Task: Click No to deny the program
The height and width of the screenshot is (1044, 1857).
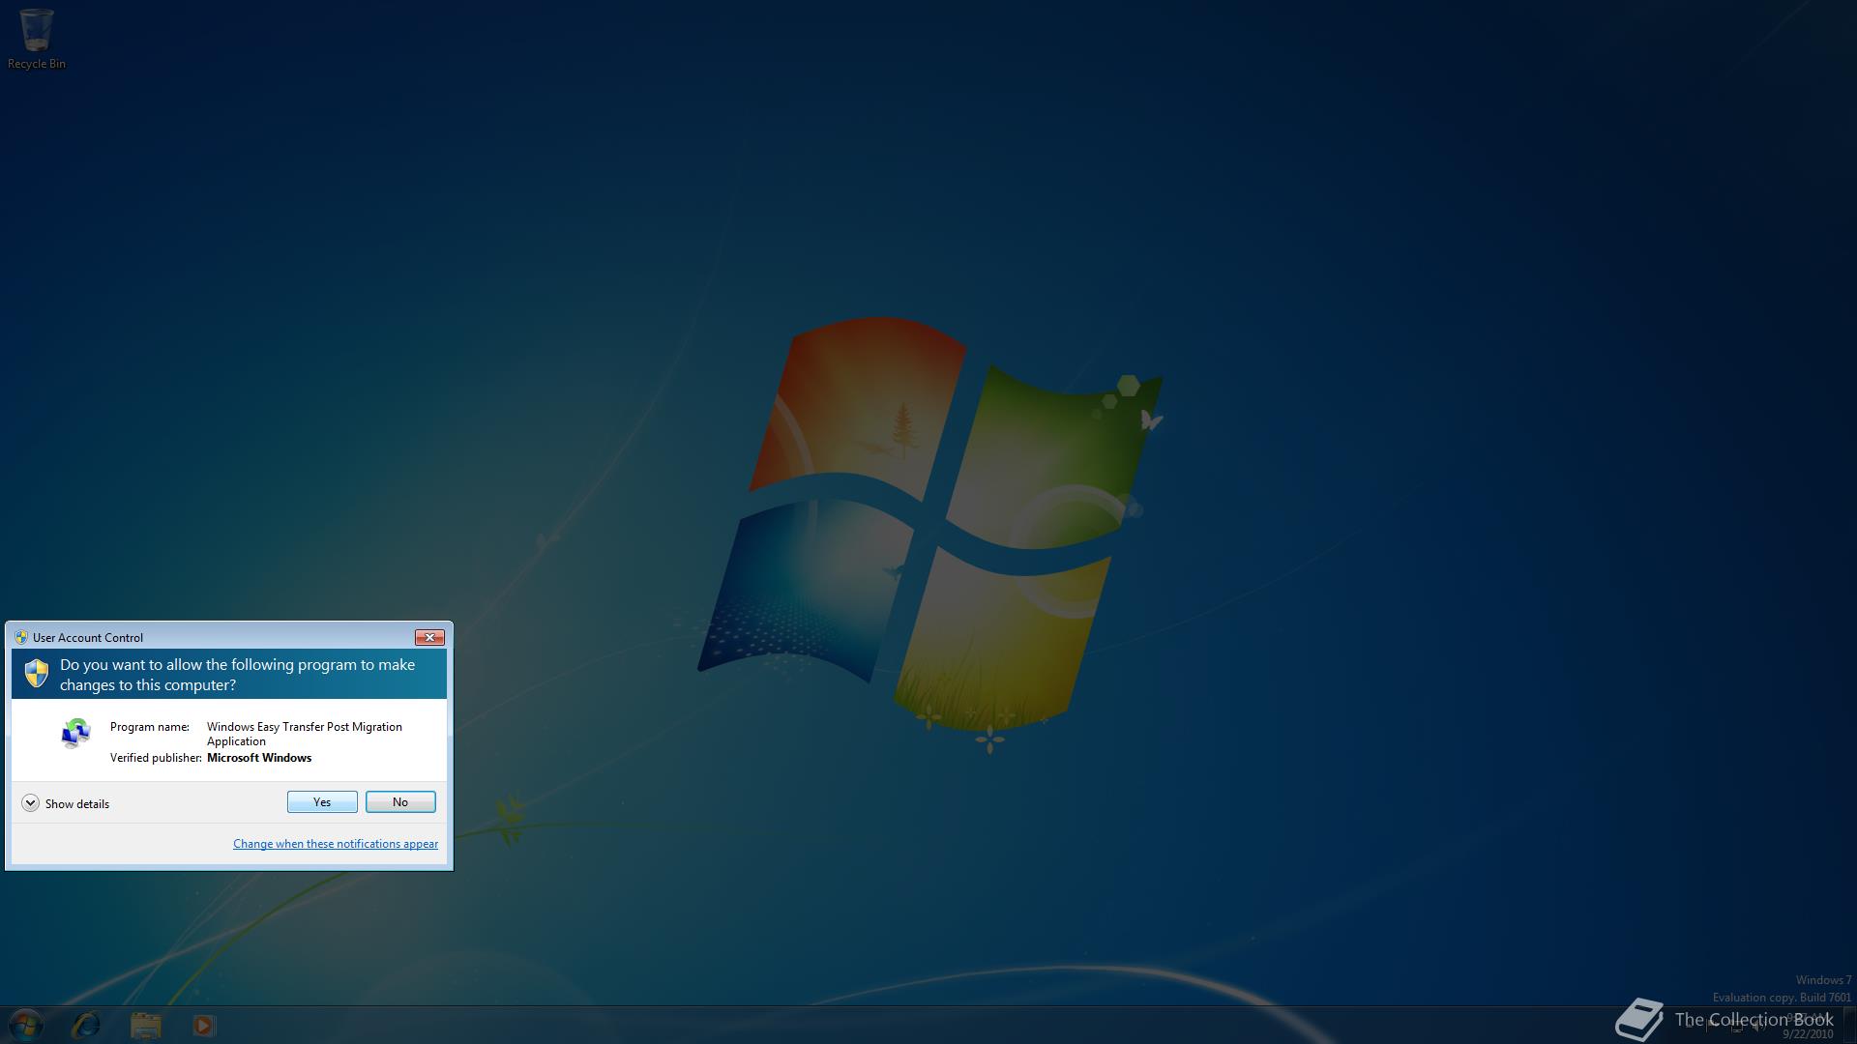Action: 400,802
